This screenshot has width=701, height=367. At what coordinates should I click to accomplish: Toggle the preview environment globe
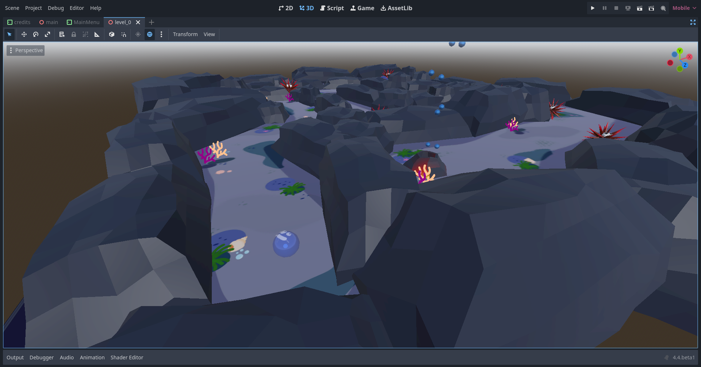150,34
